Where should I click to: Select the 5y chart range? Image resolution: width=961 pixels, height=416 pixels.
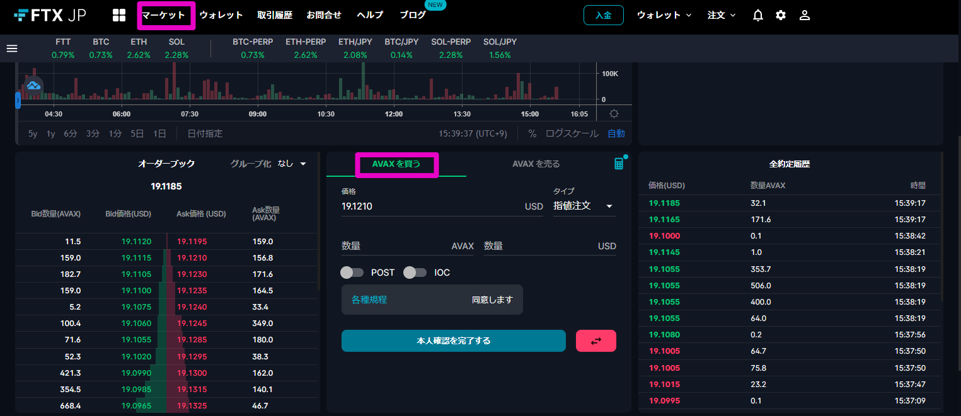click(x=33, y=133)
